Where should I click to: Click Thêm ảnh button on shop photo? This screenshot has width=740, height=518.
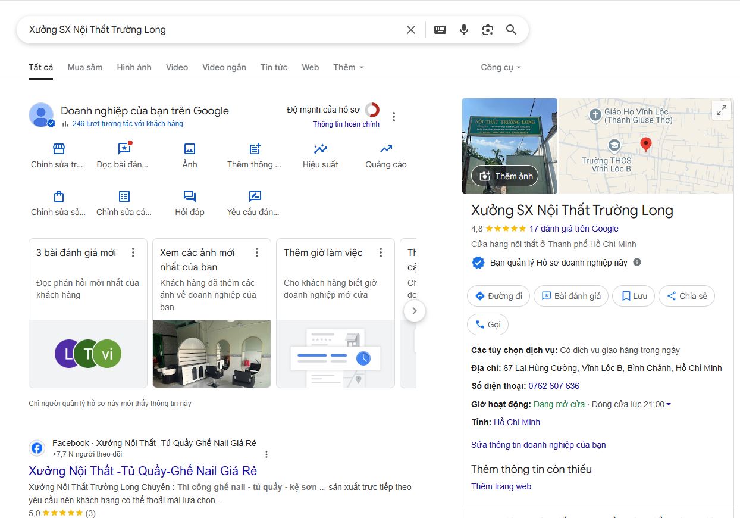tap(505, 176)
